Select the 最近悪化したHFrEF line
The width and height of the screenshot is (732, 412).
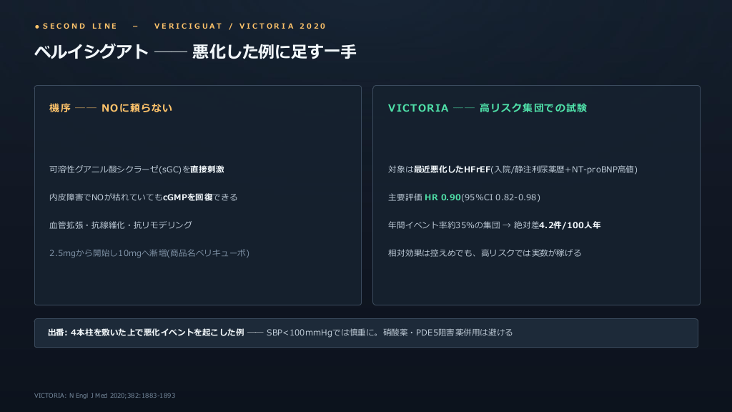[x=513, y=169]
